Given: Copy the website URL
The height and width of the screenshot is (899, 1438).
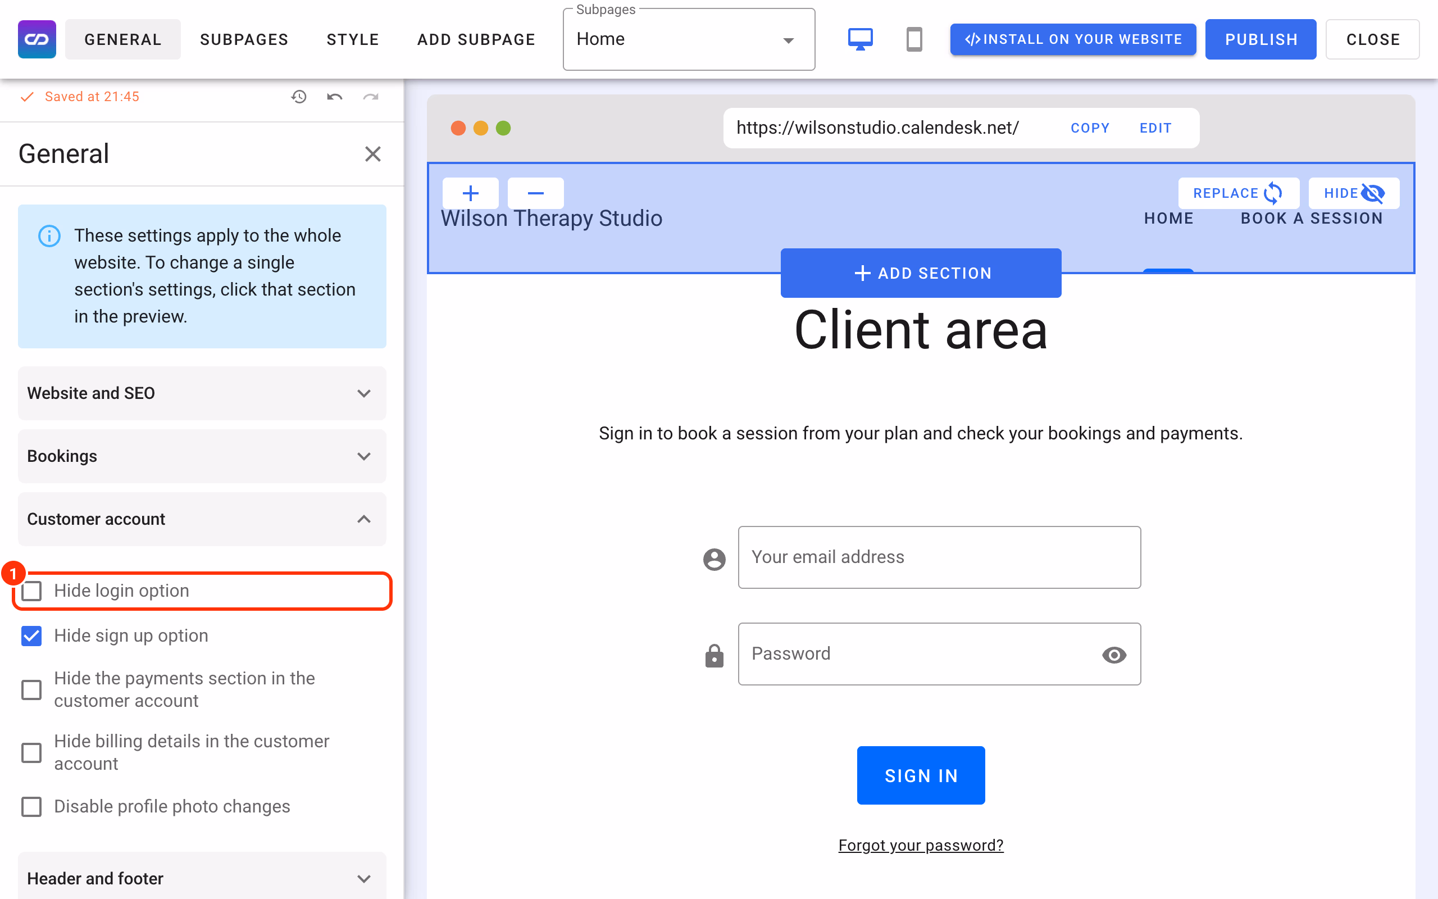Looking at the screenshot, I should pyautogui.click(x=1090, y=128).
